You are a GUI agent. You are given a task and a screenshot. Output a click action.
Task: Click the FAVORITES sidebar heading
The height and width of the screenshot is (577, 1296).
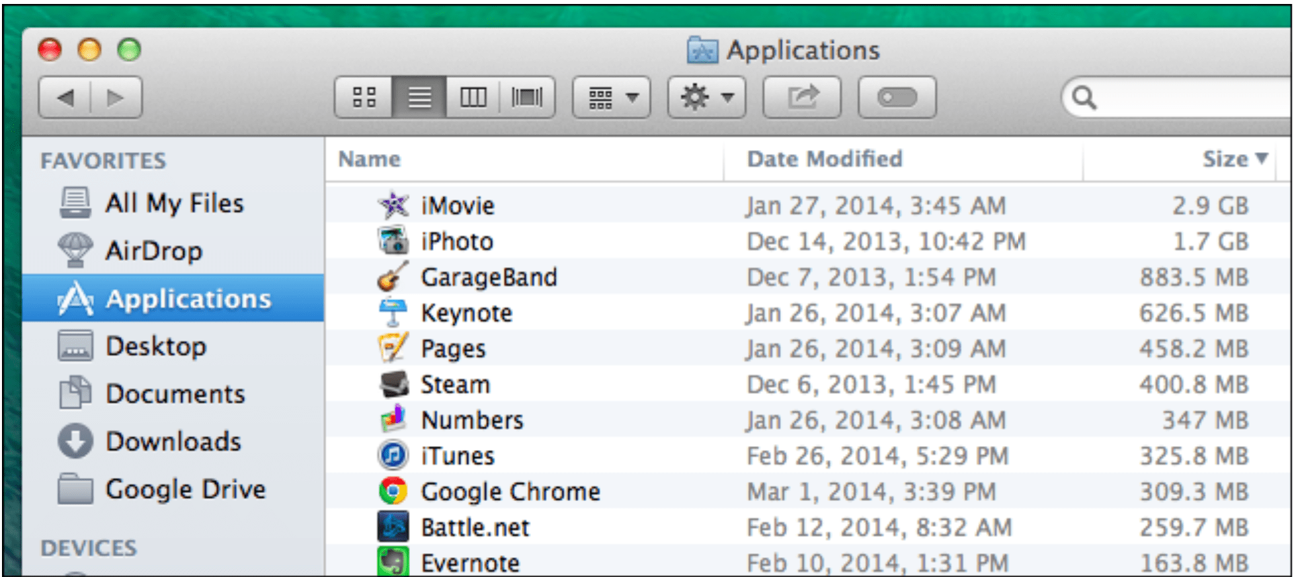[x=103, y=161]
